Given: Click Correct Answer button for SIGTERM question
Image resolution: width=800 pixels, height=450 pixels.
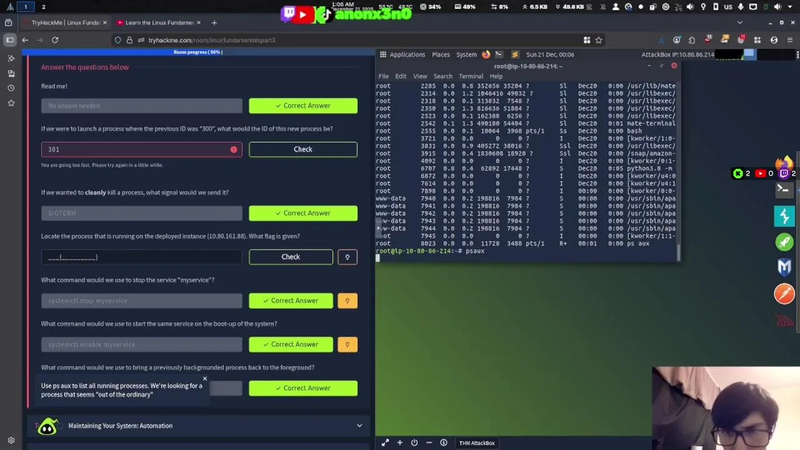Looking at the screenshot, I should [303, 213].
